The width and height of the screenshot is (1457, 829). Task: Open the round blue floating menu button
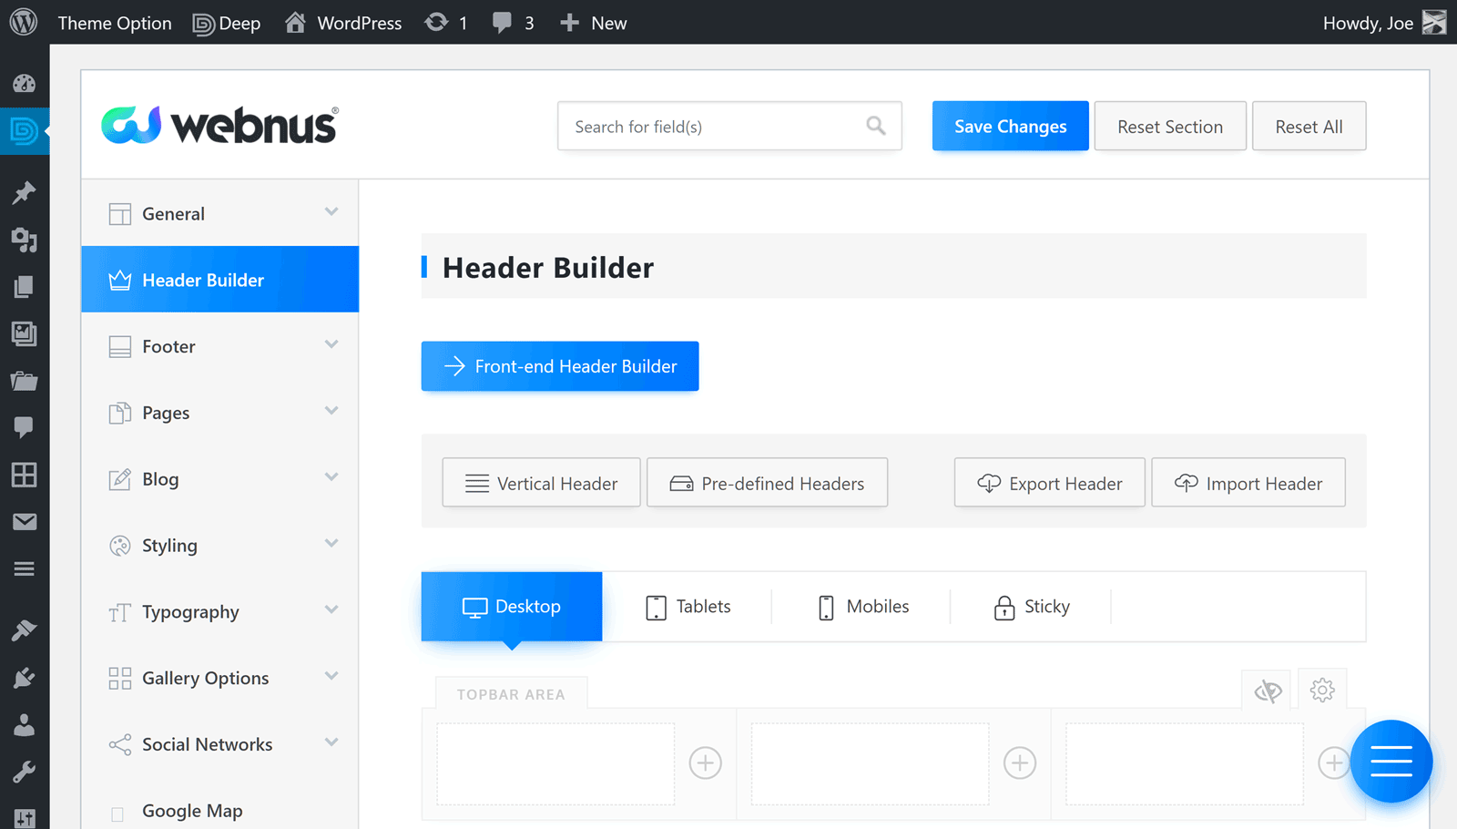pyautogui.click(x=1391, y=762)
